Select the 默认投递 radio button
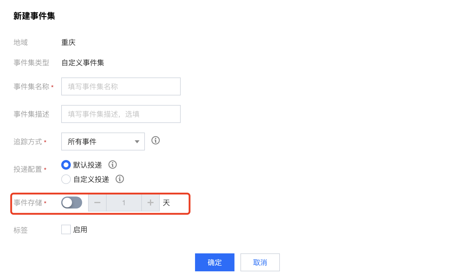The image size is (451, 280). (66, 165)
